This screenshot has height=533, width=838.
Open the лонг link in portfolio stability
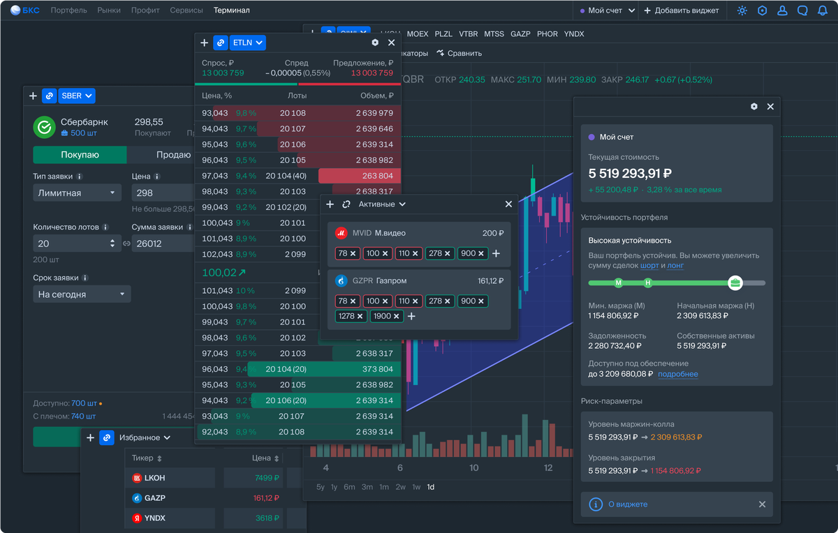point(675,266)
